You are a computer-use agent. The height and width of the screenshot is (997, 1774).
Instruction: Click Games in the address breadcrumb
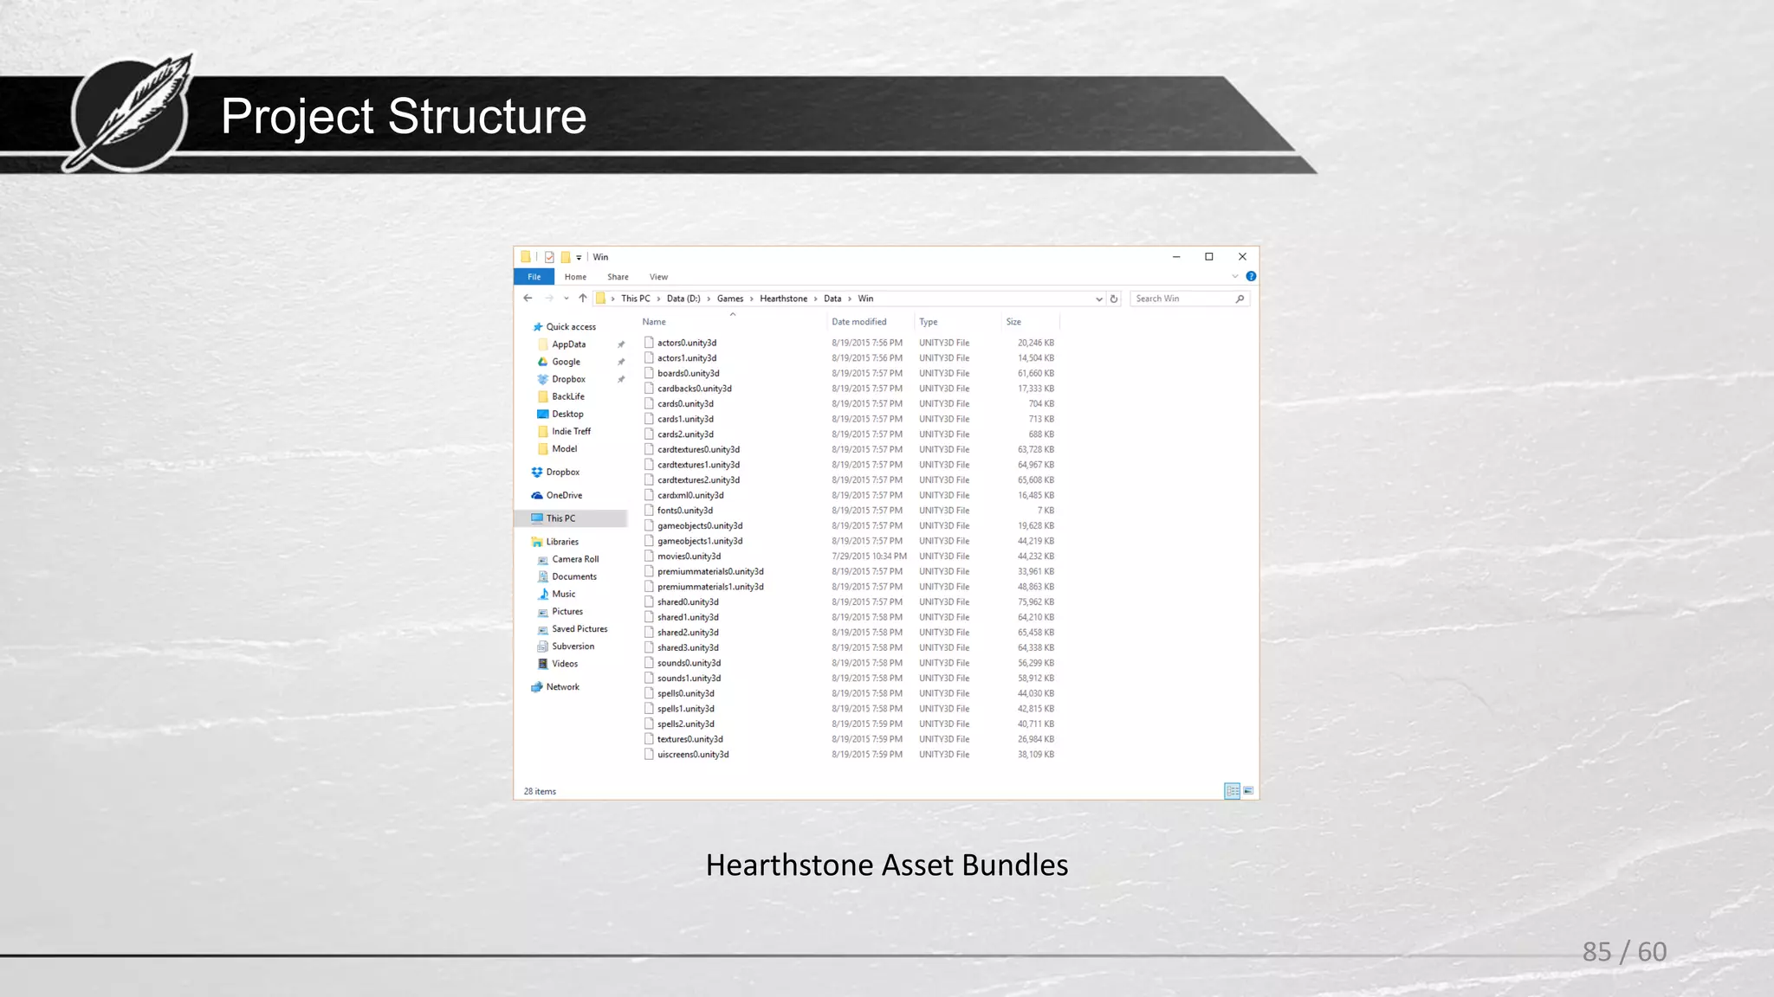pos(730,299)
